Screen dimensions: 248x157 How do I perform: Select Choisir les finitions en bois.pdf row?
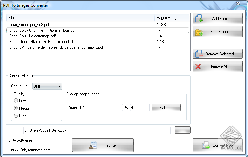[x=98, y=30]
